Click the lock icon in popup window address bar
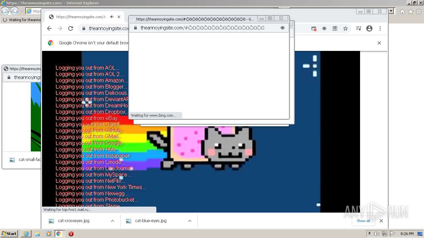Viewport: 424px width, 238px height. coord(135,28)
